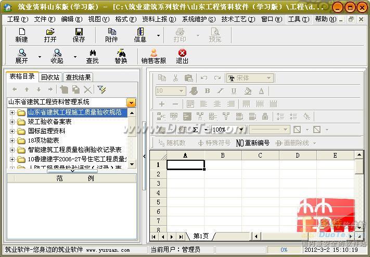Switch to the 回收站 tab
Viewport: 370px width, 257px height.
50,77
